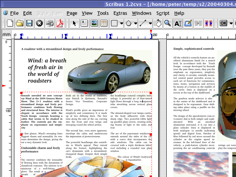Toggle Edit Contents of Frame tool

click(x=177, y=23)
